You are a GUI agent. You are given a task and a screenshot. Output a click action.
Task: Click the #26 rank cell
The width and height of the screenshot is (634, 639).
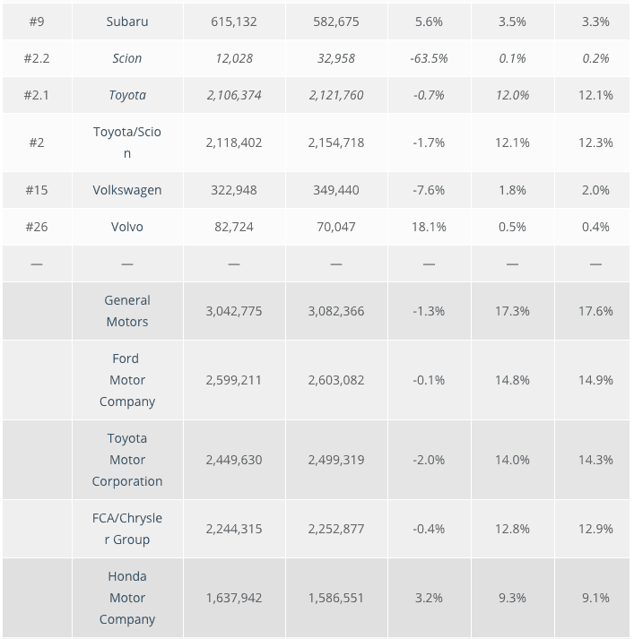pyautogui.click(x=36, y=227)
